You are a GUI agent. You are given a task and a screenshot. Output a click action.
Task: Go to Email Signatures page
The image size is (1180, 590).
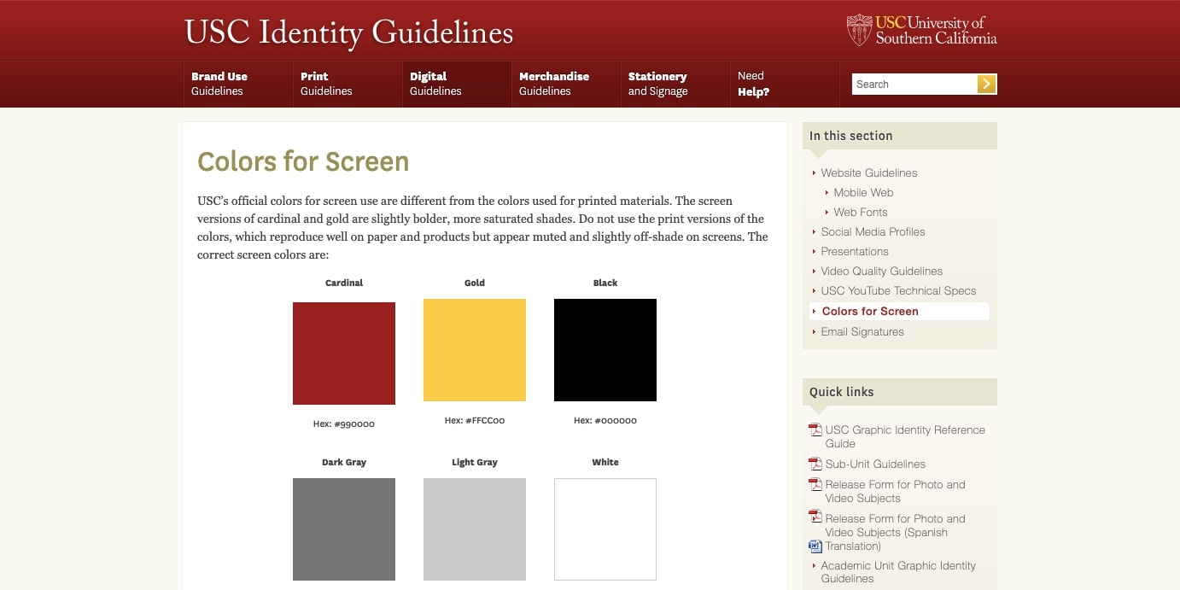point(862,332)
